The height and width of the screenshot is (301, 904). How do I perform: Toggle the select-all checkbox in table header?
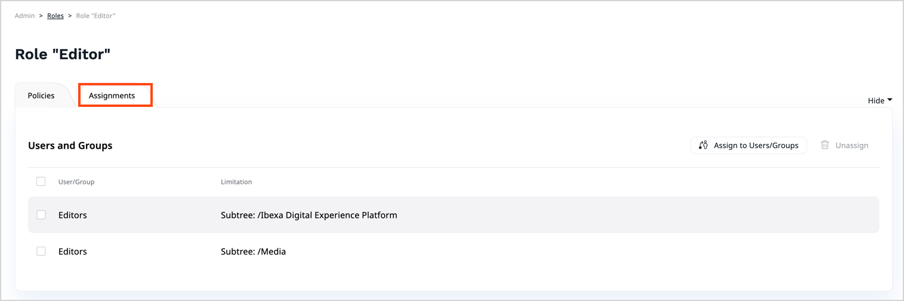(x=41, y=182)
